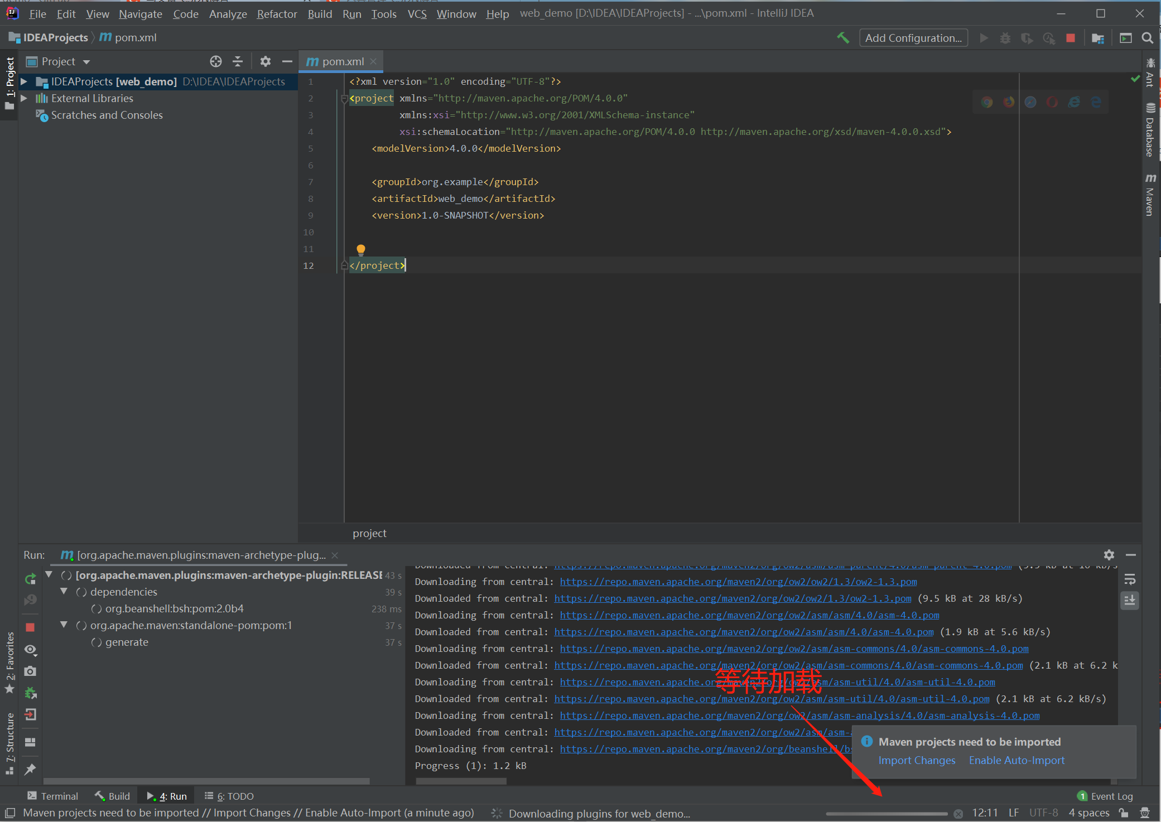This screenshot has height=822, width=1161.
Task: Toggle the 7: Structure side tool window
Action: pos(9,744)
